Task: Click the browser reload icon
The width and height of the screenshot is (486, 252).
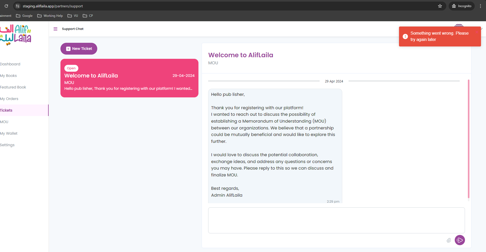Action: [x=6, y=6]
